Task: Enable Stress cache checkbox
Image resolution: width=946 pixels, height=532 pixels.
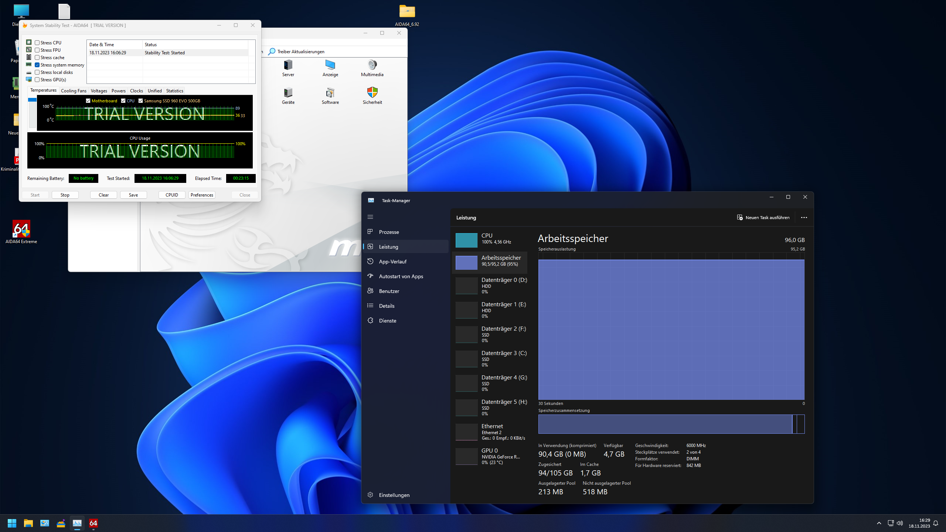Action: (37, 58)
